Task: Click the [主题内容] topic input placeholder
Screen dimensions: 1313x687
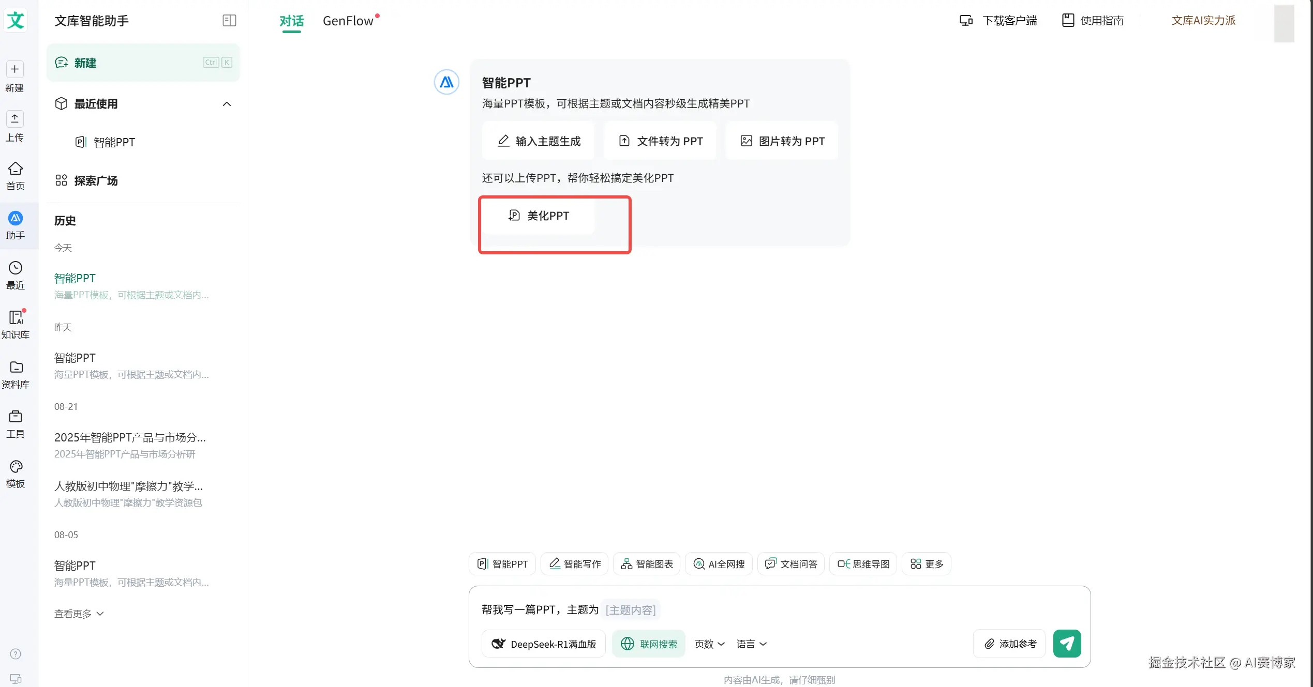Action: coord(631,610)
